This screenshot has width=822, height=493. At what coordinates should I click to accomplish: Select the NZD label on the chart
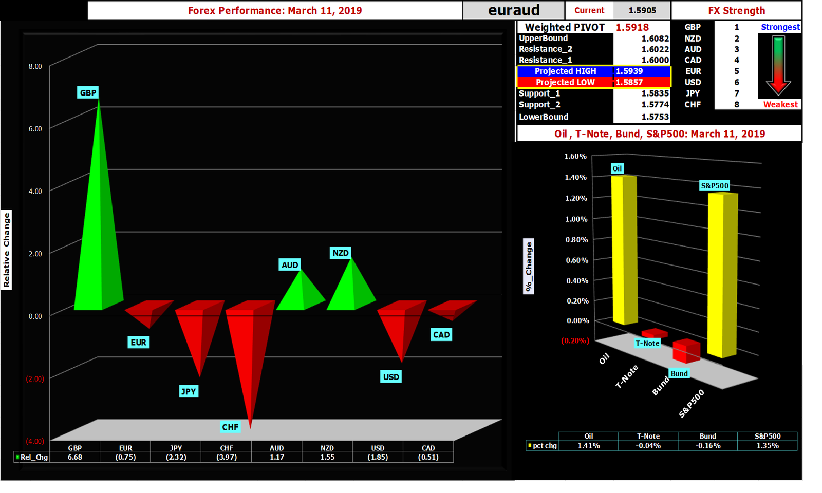tap(341, 253)
